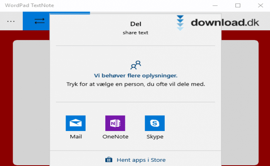Select the Skype icon to share
This screenshot has width=270, height=166.
coord(155,123)
